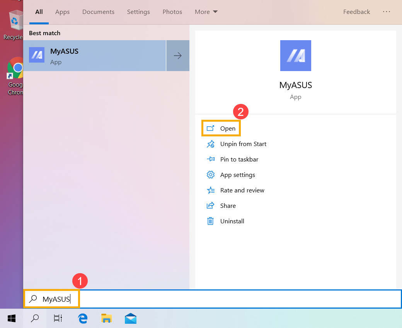The width and height of the screenshot is (402, 328).
Task: Pin MyASUS to taskbar
Action: tap(232, 160)
